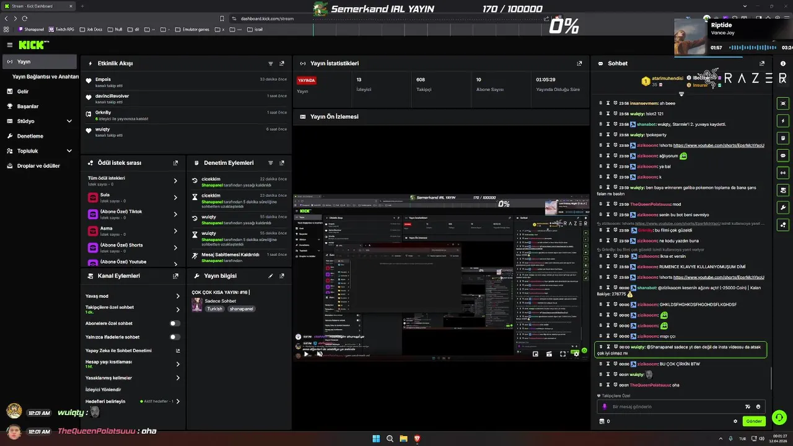Open preview player settings gear
This screenshot has height=446, width=793.
576,354
